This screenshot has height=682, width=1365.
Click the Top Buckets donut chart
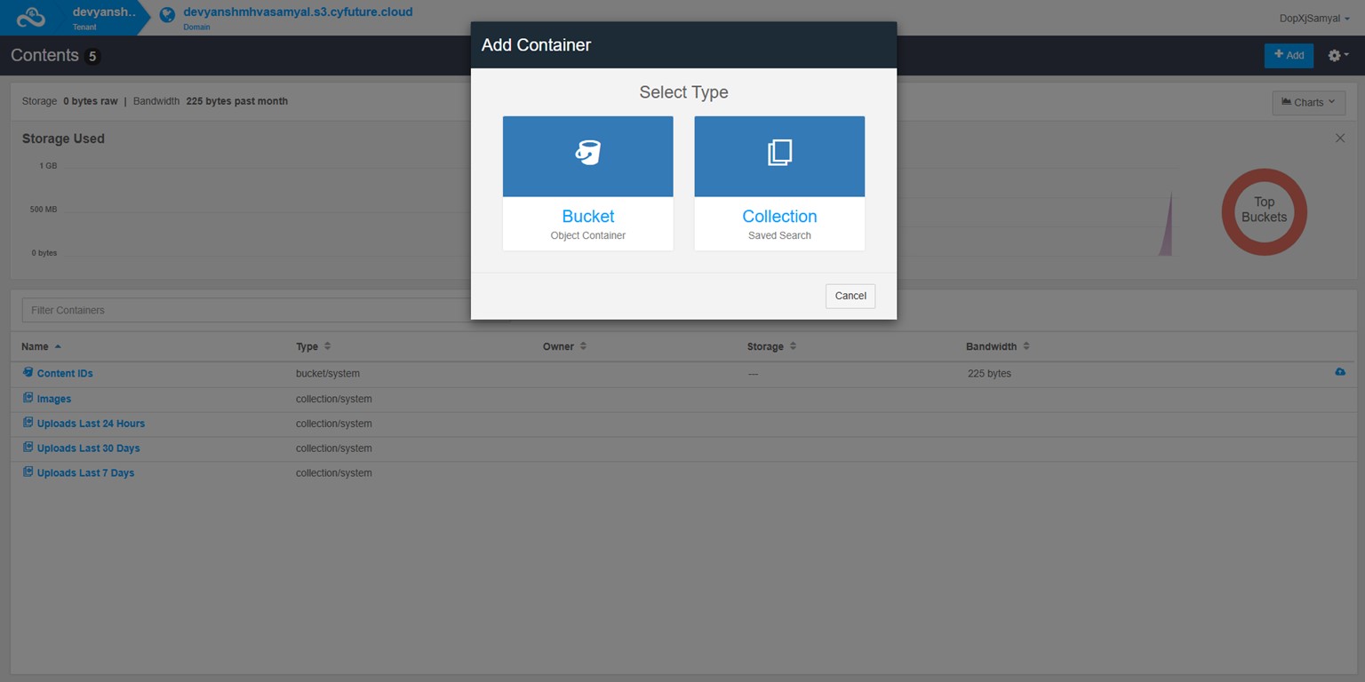[1264, 210]
